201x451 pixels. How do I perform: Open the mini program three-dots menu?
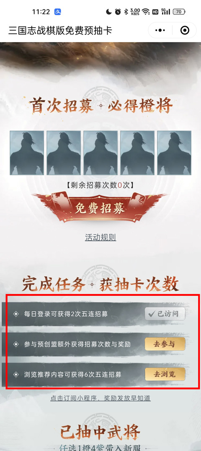[160, 30]
